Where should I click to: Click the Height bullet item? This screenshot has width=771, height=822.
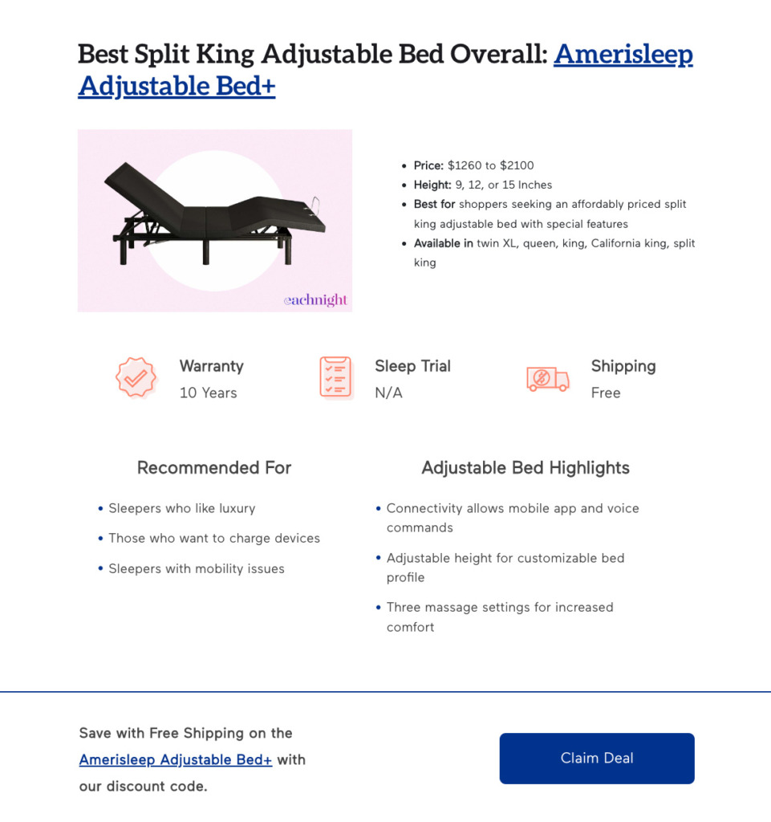coord(483,185)
